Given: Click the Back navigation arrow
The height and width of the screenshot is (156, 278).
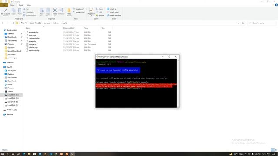Looking at the screenshot, I should [x=3, y=23].
